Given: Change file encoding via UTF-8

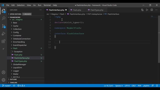Looking at the screenshot, I should click(x=127, y=86).
